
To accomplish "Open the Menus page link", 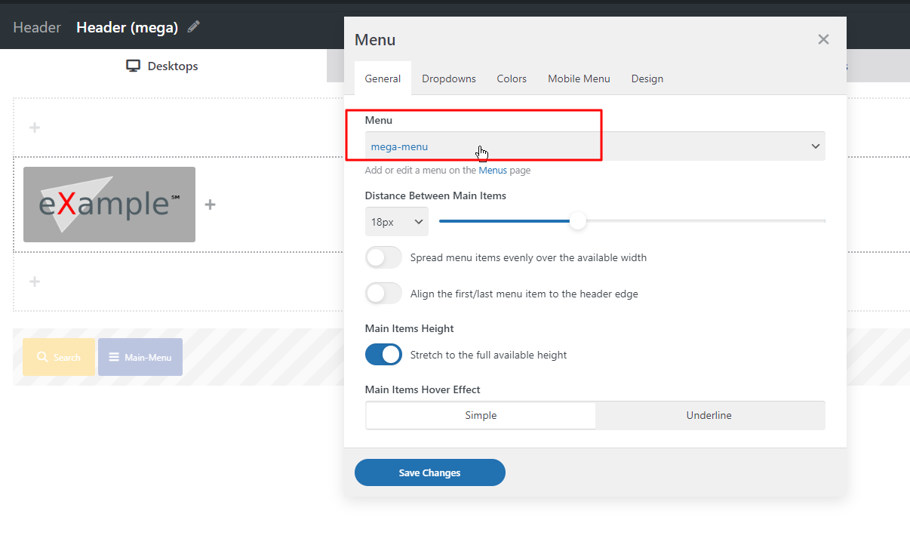I will pos(493,171).
